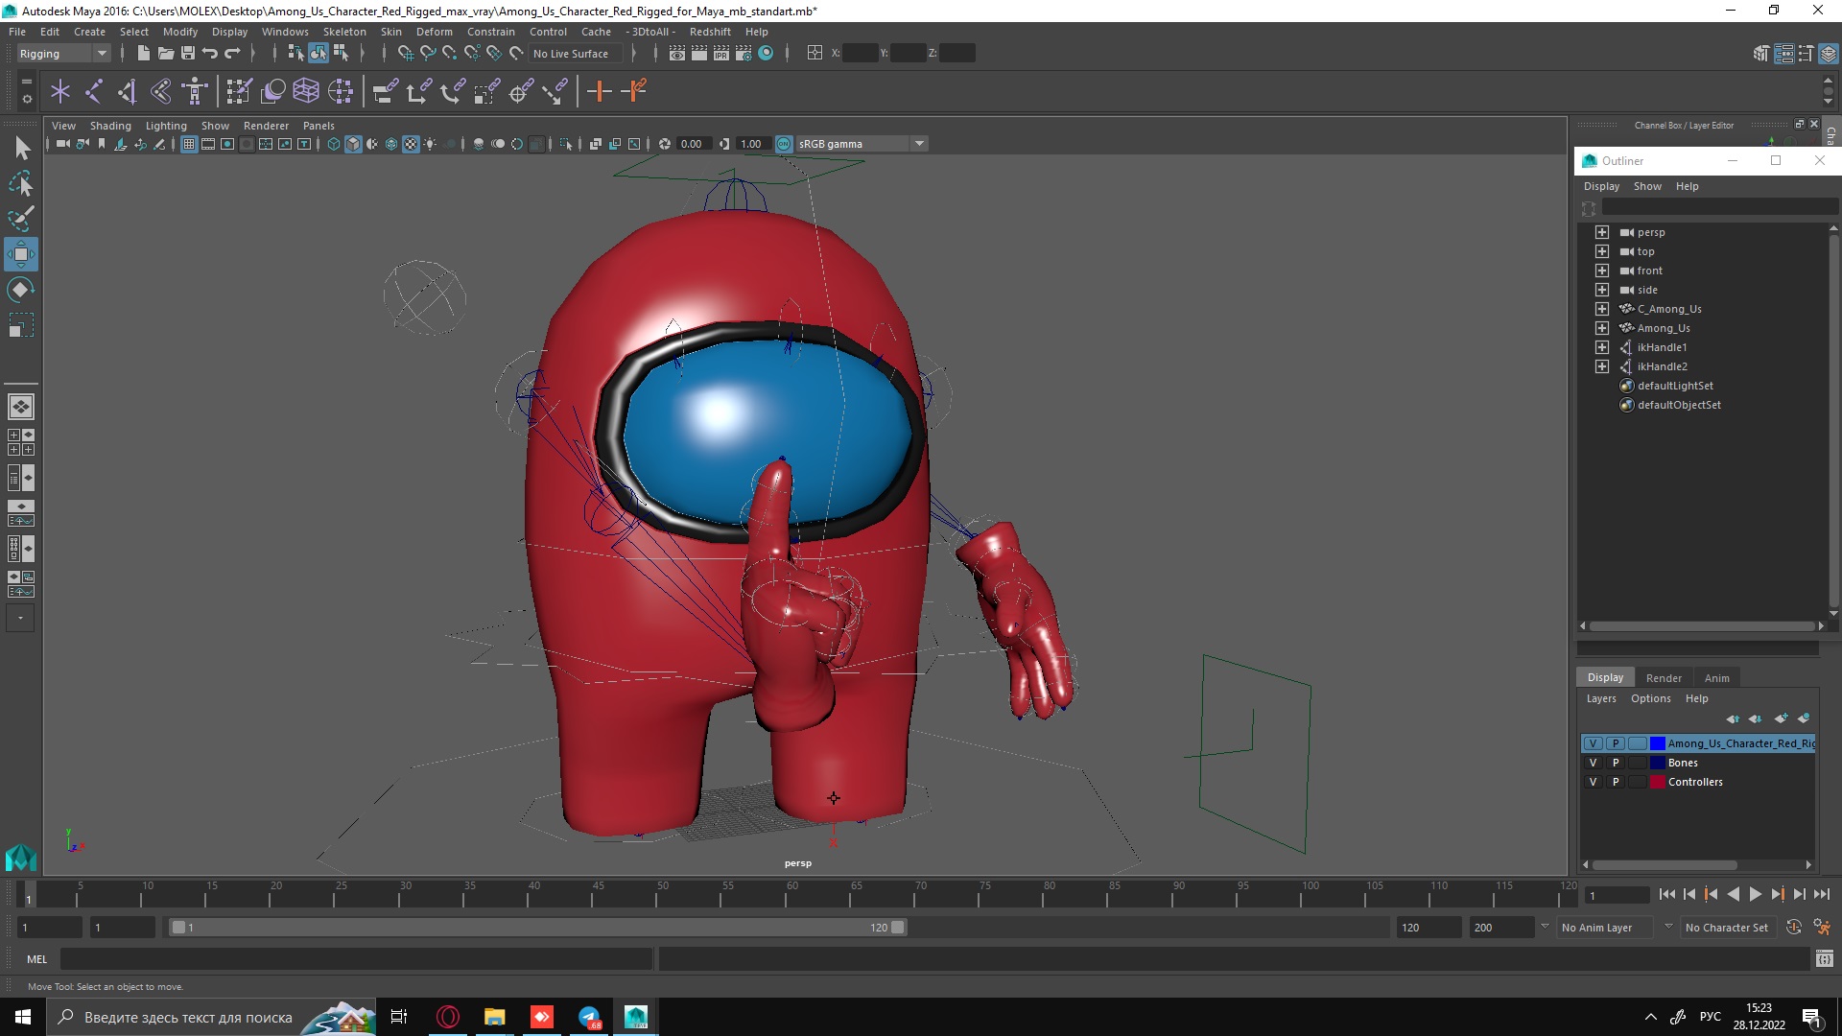
Task: Switch to the Render layer tab
Action: pyautogui.click(x=1664, y=678)
